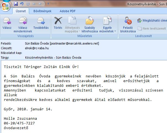Open the Egyéb műveletek dropdown
Screen dimensions: 167x133
tap(107, 25)
